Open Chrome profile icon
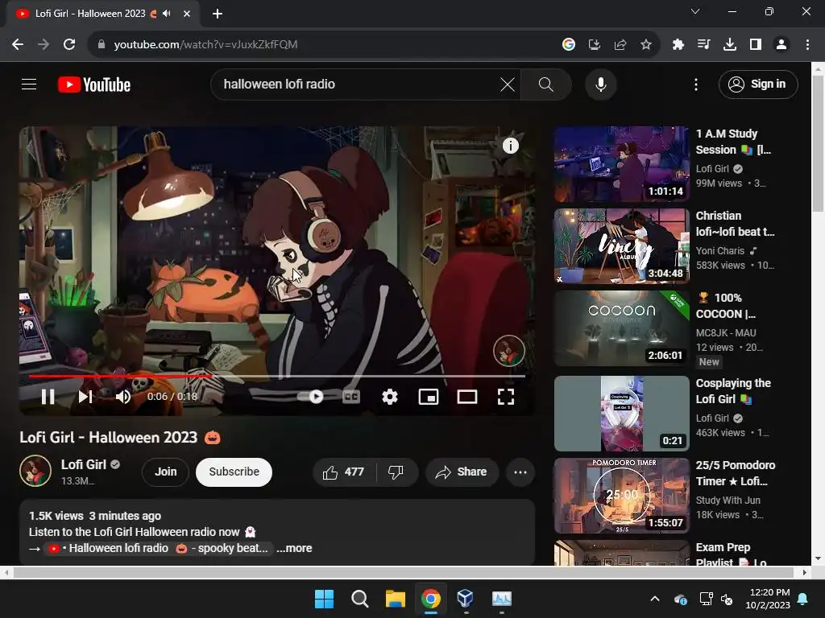This screenshot has width=825, height=618. [781, 45]
